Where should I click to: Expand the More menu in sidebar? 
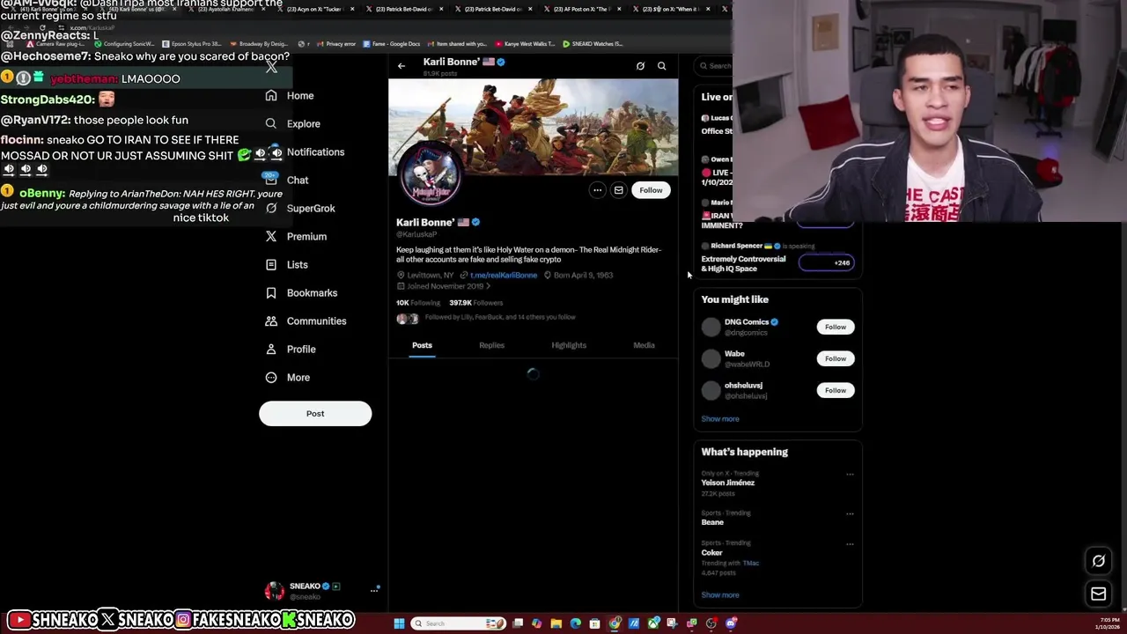coord(288,377)
